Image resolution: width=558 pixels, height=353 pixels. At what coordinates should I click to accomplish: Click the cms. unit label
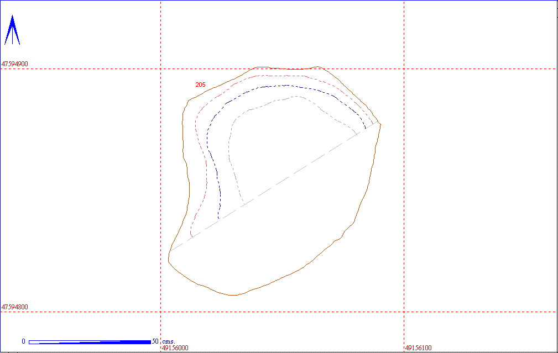click(169, 341)
